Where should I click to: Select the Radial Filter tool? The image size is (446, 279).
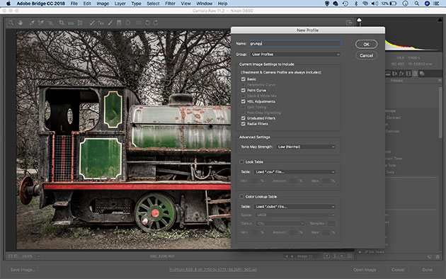tap(128, 23)
